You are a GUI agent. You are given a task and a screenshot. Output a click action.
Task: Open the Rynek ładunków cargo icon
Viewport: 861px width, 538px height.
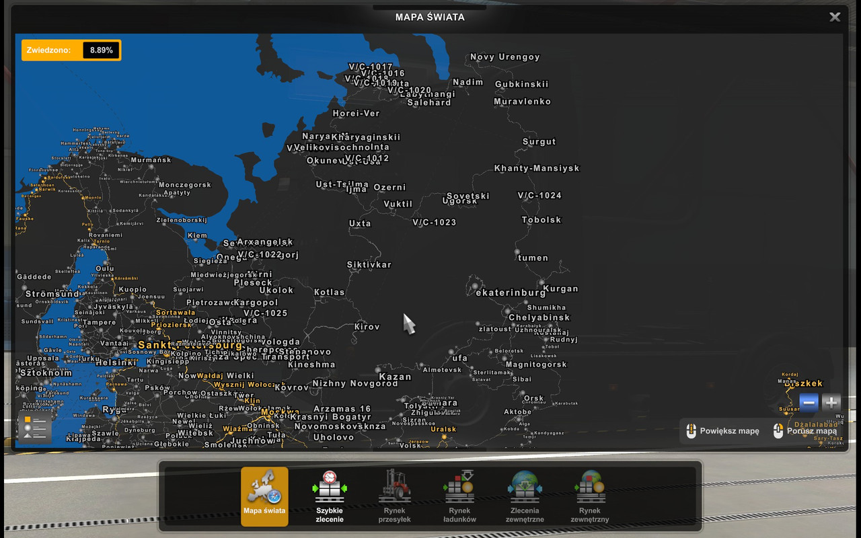tap(459, 496)
